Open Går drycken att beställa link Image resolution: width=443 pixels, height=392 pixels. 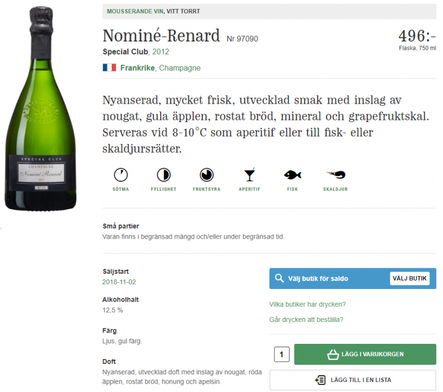click(306, 320)
